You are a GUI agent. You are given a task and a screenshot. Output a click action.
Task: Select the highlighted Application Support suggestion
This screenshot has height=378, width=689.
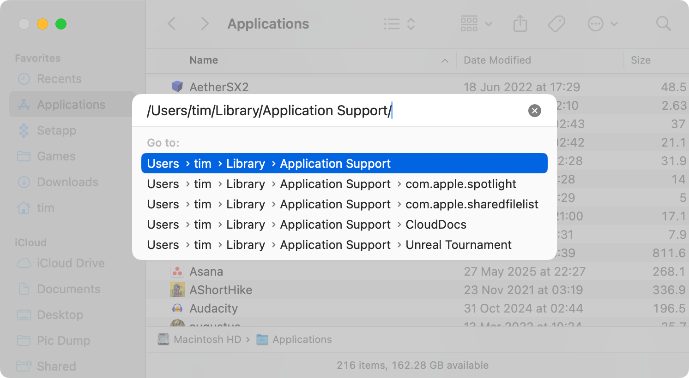coord(344,163)
